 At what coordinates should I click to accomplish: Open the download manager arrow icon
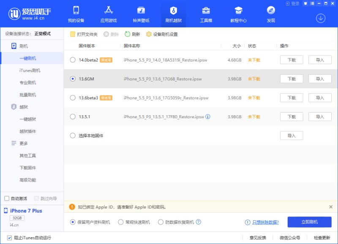(x=321, y=18)
